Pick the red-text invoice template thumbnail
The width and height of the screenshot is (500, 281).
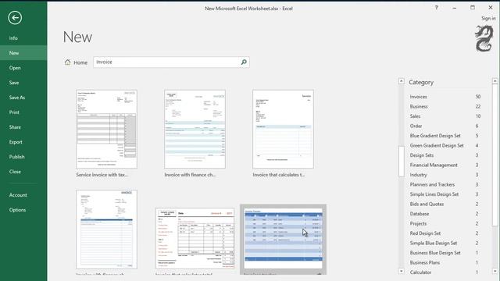(x=195, y=238)
